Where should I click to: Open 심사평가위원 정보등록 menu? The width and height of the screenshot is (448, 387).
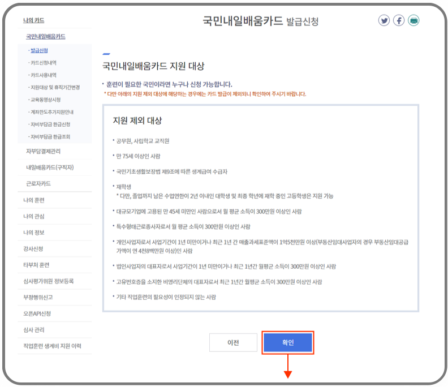click(49, 281)
